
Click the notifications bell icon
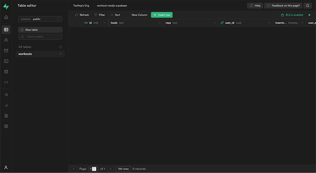tap(308, 6)
